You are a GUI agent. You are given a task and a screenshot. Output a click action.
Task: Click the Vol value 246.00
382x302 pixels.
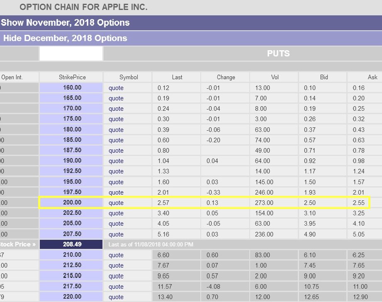tap(264, 192)
